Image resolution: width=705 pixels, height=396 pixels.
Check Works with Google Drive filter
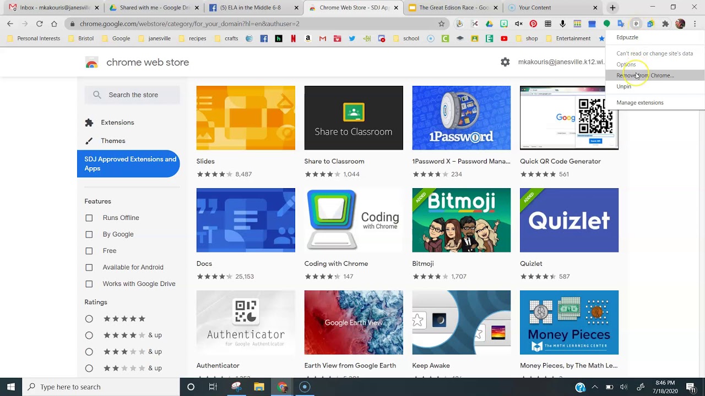[89, 284]
